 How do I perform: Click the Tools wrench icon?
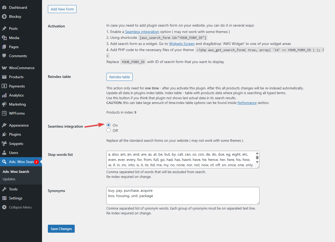coord(4,189)
